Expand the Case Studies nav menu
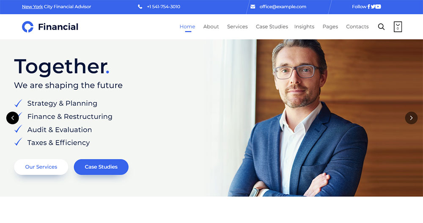The width and height of the screenshot is (423, 223). tap(272, 27)
